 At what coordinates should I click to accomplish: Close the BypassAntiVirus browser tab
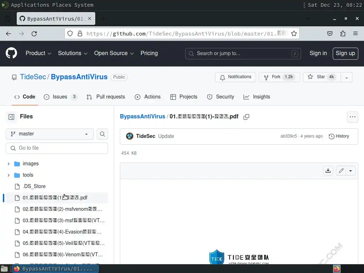[x=90, y=18]
